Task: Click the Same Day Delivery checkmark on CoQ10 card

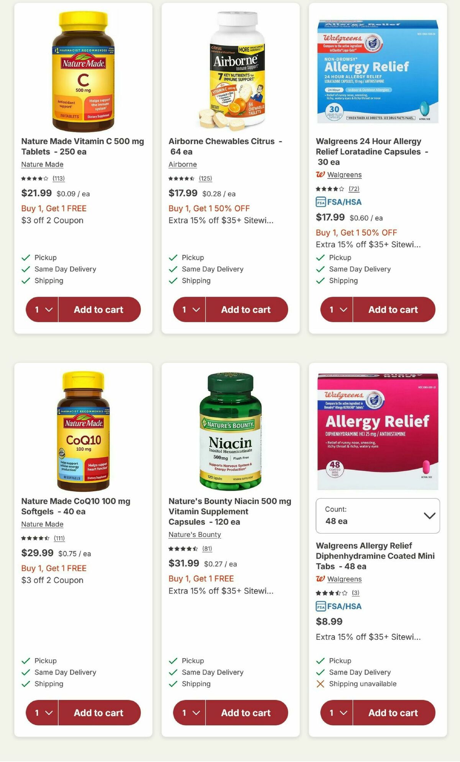Action: 25,672
